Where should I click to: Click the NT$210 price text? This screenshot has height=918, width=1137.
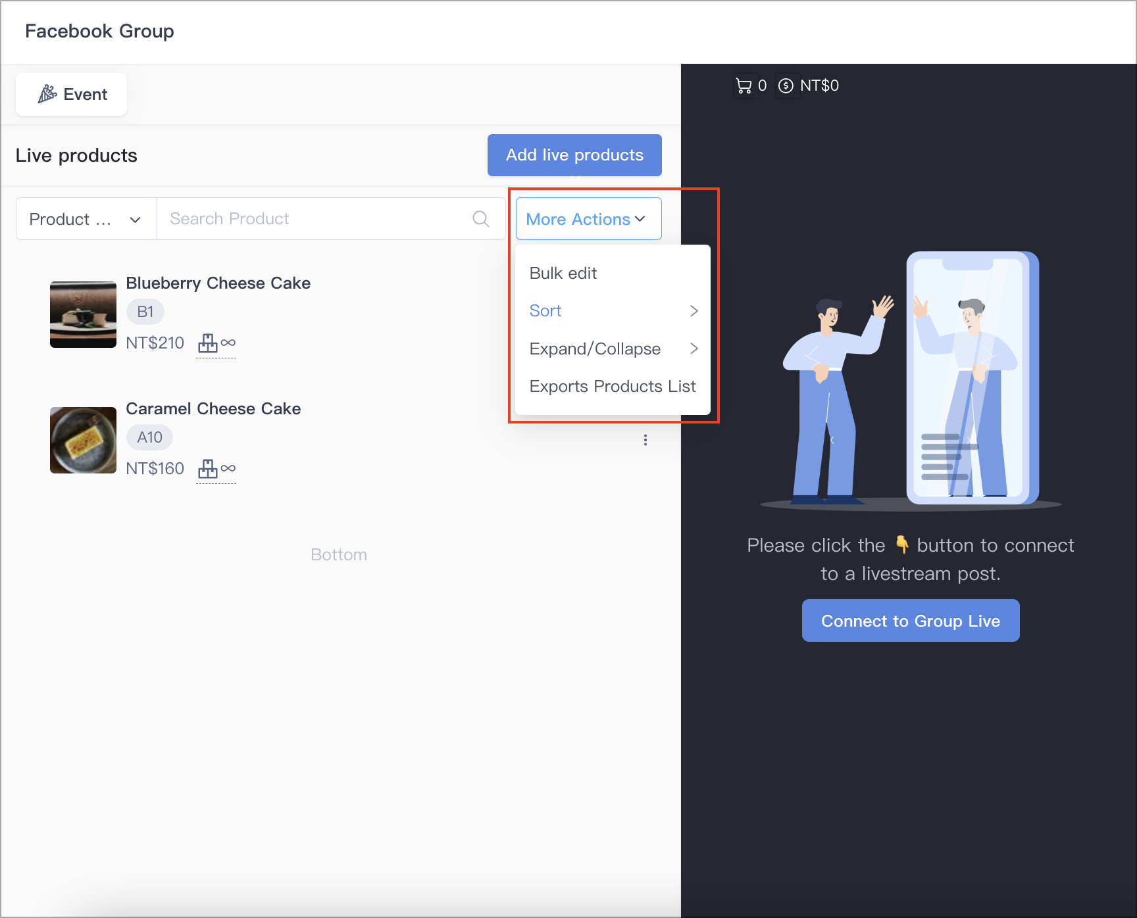(155, 343)
